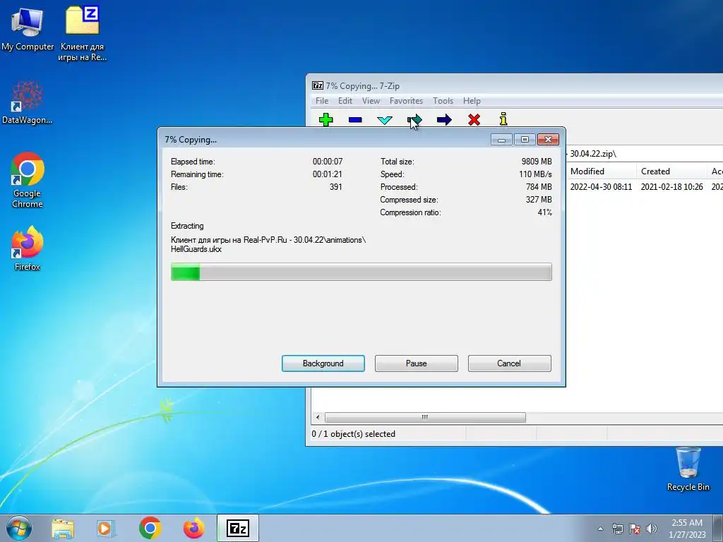The height and width of the screenshot is (542, 723).
Task: Click the green plus Add icon in 7-Zip
Action: coord(325,120)
